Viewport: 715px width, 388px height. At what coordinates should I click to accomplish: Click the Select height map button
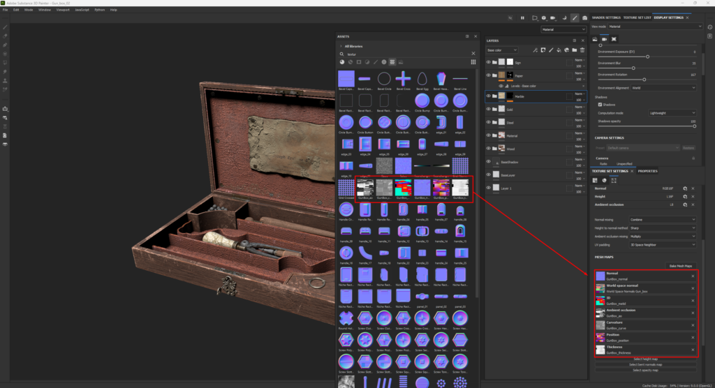point(646,359)
